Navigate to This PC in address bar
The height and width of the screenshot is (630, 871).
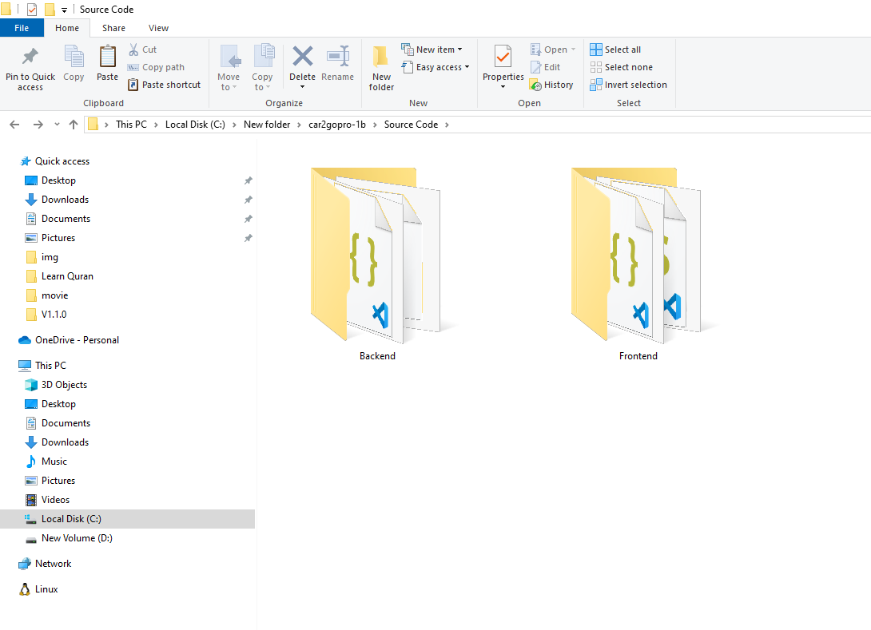point(131,125)
